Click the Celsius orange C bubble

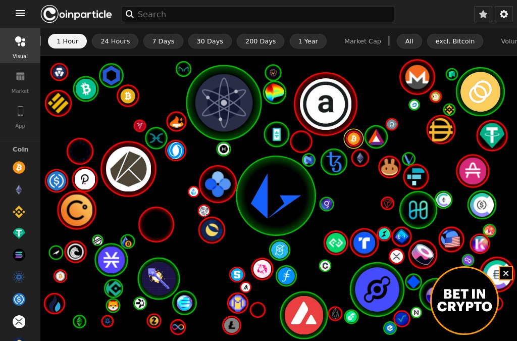pyautogui.click(x=77, y=210)
